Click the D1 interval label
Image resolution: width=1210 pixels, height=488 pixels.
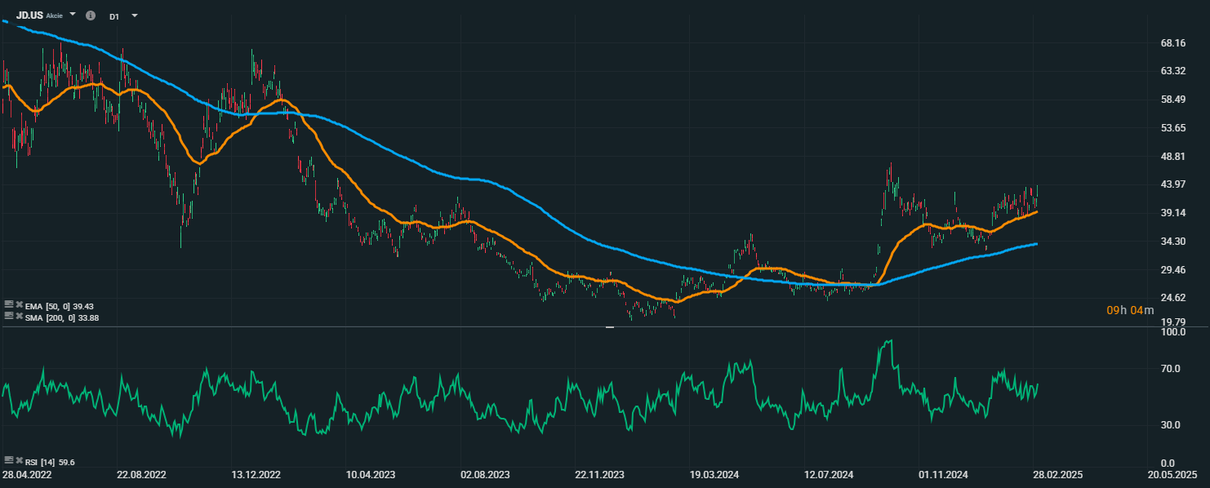coord(114,16)
